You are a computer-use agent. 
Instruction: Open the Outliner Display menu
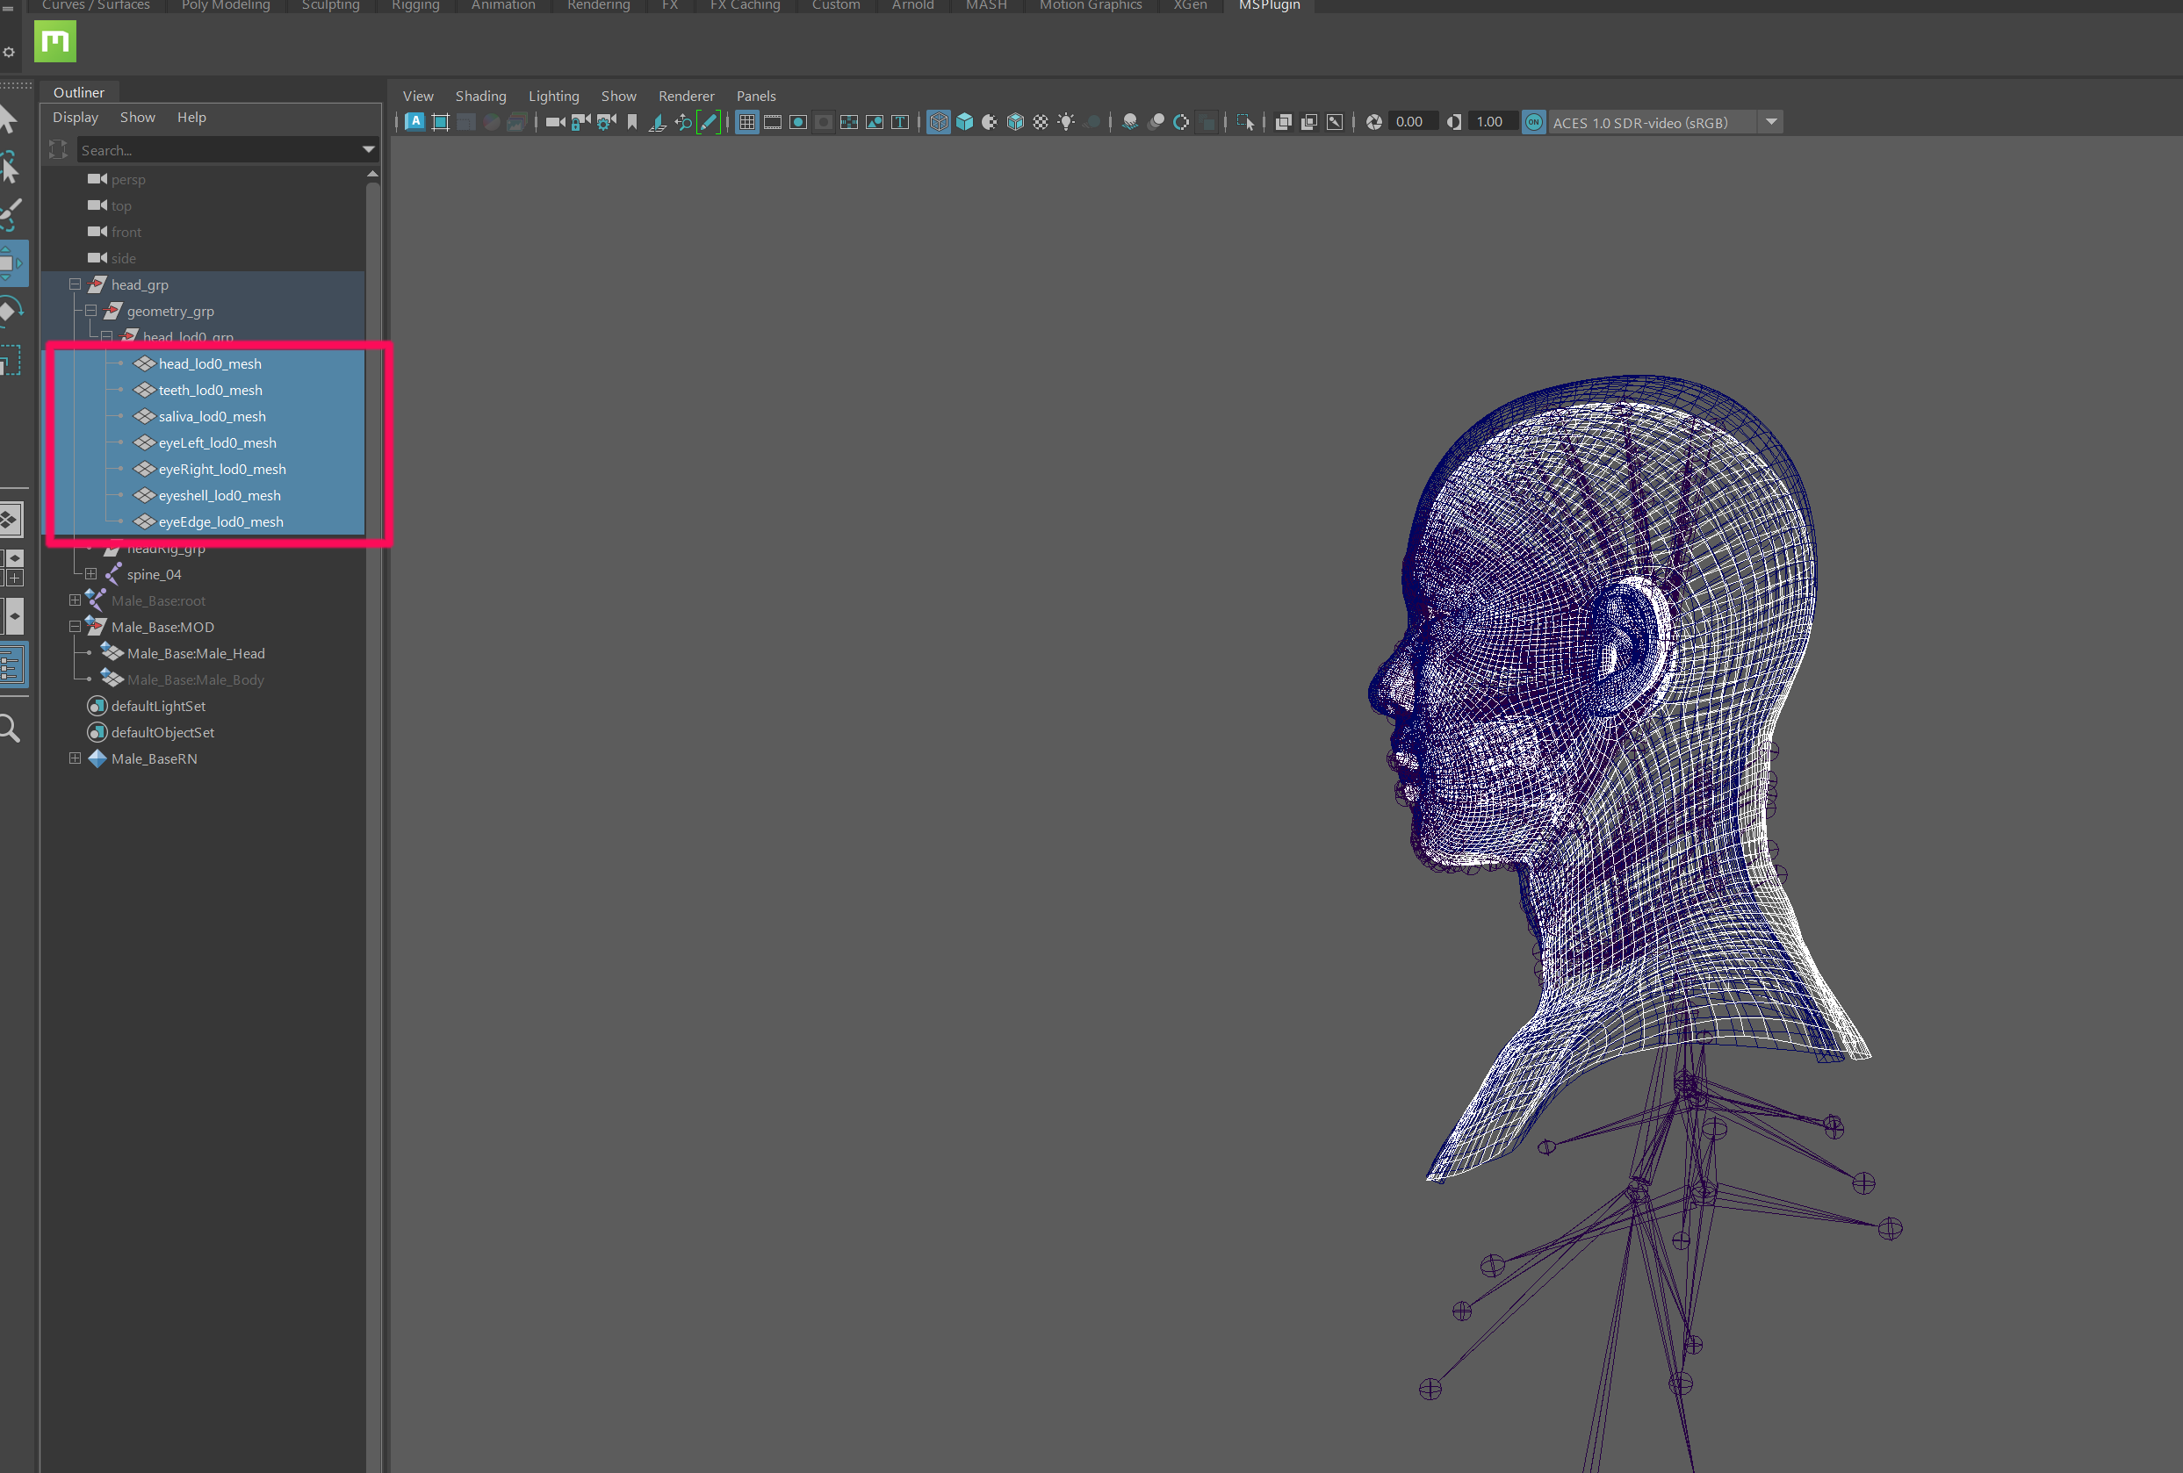point(76,118)
